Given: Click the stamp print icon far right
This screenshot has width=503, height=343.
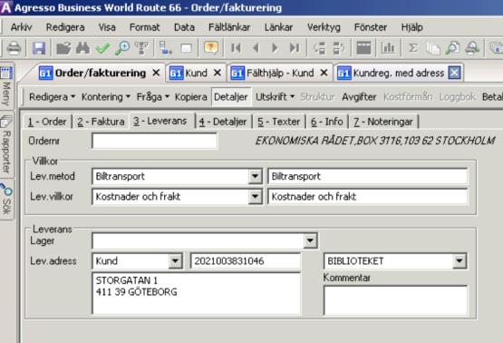Looking at the screenshot, I should 472,48.
